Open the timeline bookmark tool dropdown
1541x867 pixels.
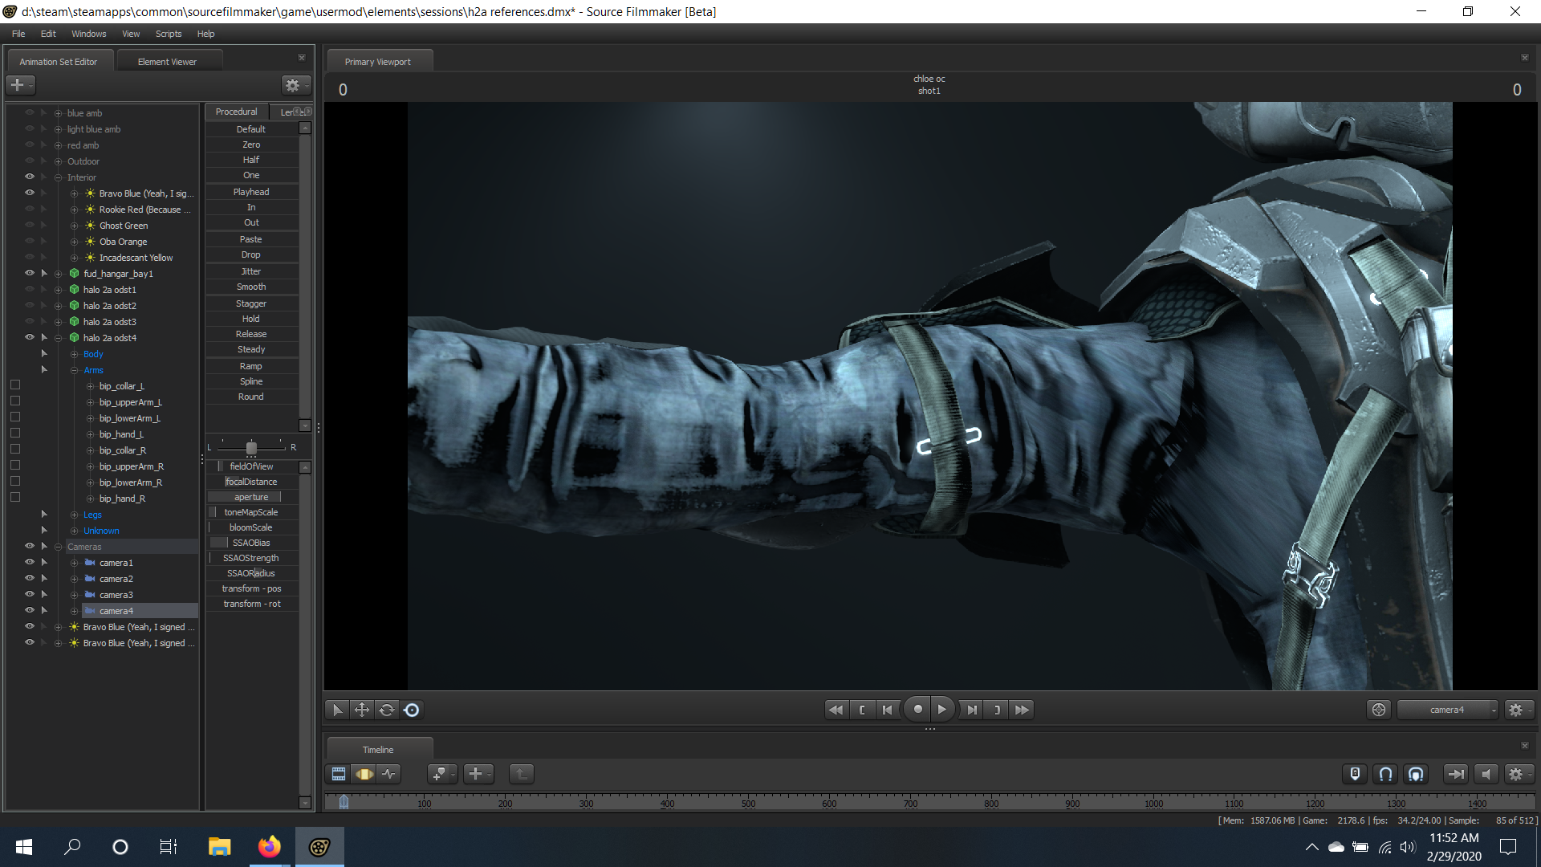click(442, 774)
